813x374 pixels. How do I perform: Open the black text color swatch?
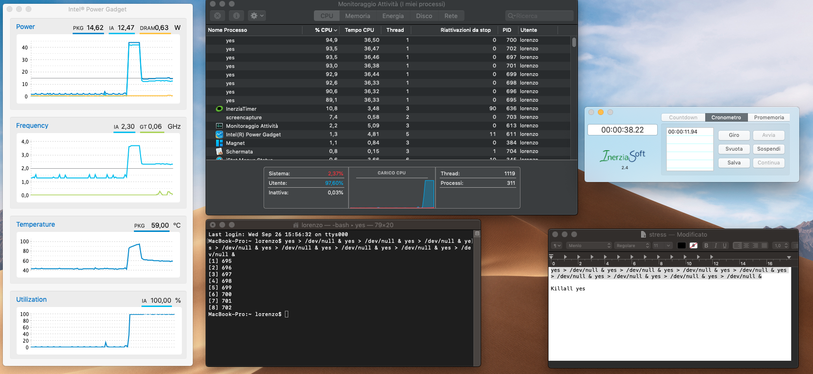[x=681, y=246]
